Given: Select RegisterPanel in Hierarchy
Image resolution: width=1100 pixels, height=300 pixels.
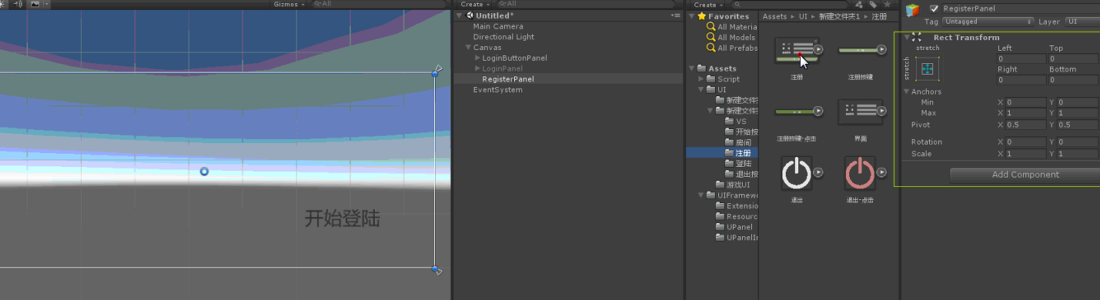Looking at the screenshot, I should coord(508,79).
